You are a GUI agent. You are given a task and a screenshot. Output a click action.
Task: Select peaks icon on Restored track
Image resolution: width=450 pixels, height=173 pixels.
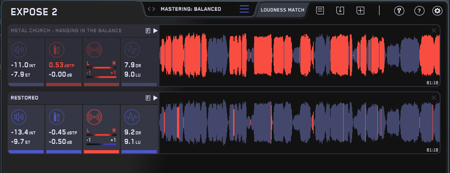coord(57,117)
